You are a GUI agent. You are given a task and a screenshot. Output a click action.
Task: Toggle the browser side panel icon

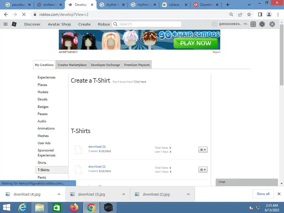click(x=260, y=14)
